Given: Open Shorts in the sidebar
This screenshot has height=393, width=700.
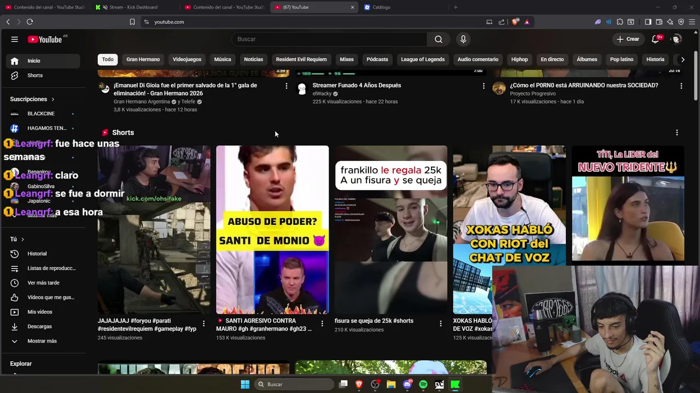Looking at the screenshot, I should pyautogui.click(x=43, y=75).
